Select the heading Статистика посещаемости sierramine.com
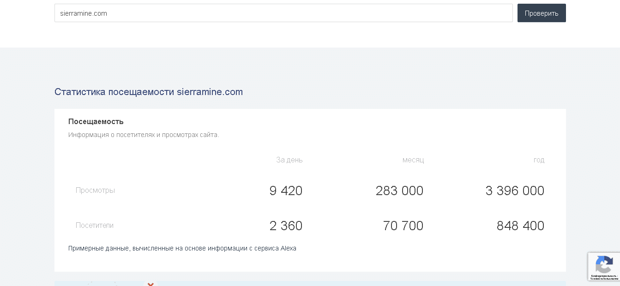620x286 pixels. pyautogui.click(x=149, y=92)
